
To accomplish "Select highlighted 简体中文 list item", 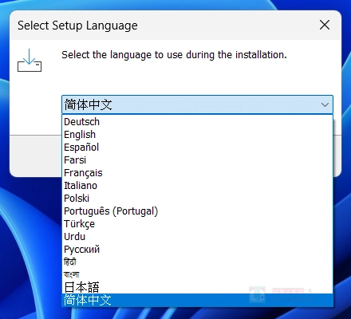I will tap(197, 300).
